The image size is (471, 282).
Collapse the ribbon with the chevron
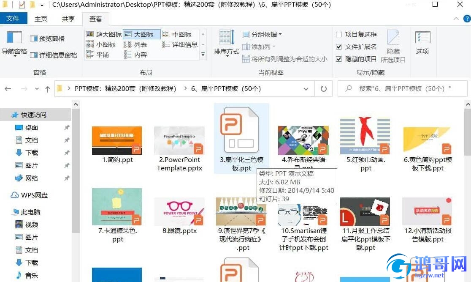coord(456,19)
